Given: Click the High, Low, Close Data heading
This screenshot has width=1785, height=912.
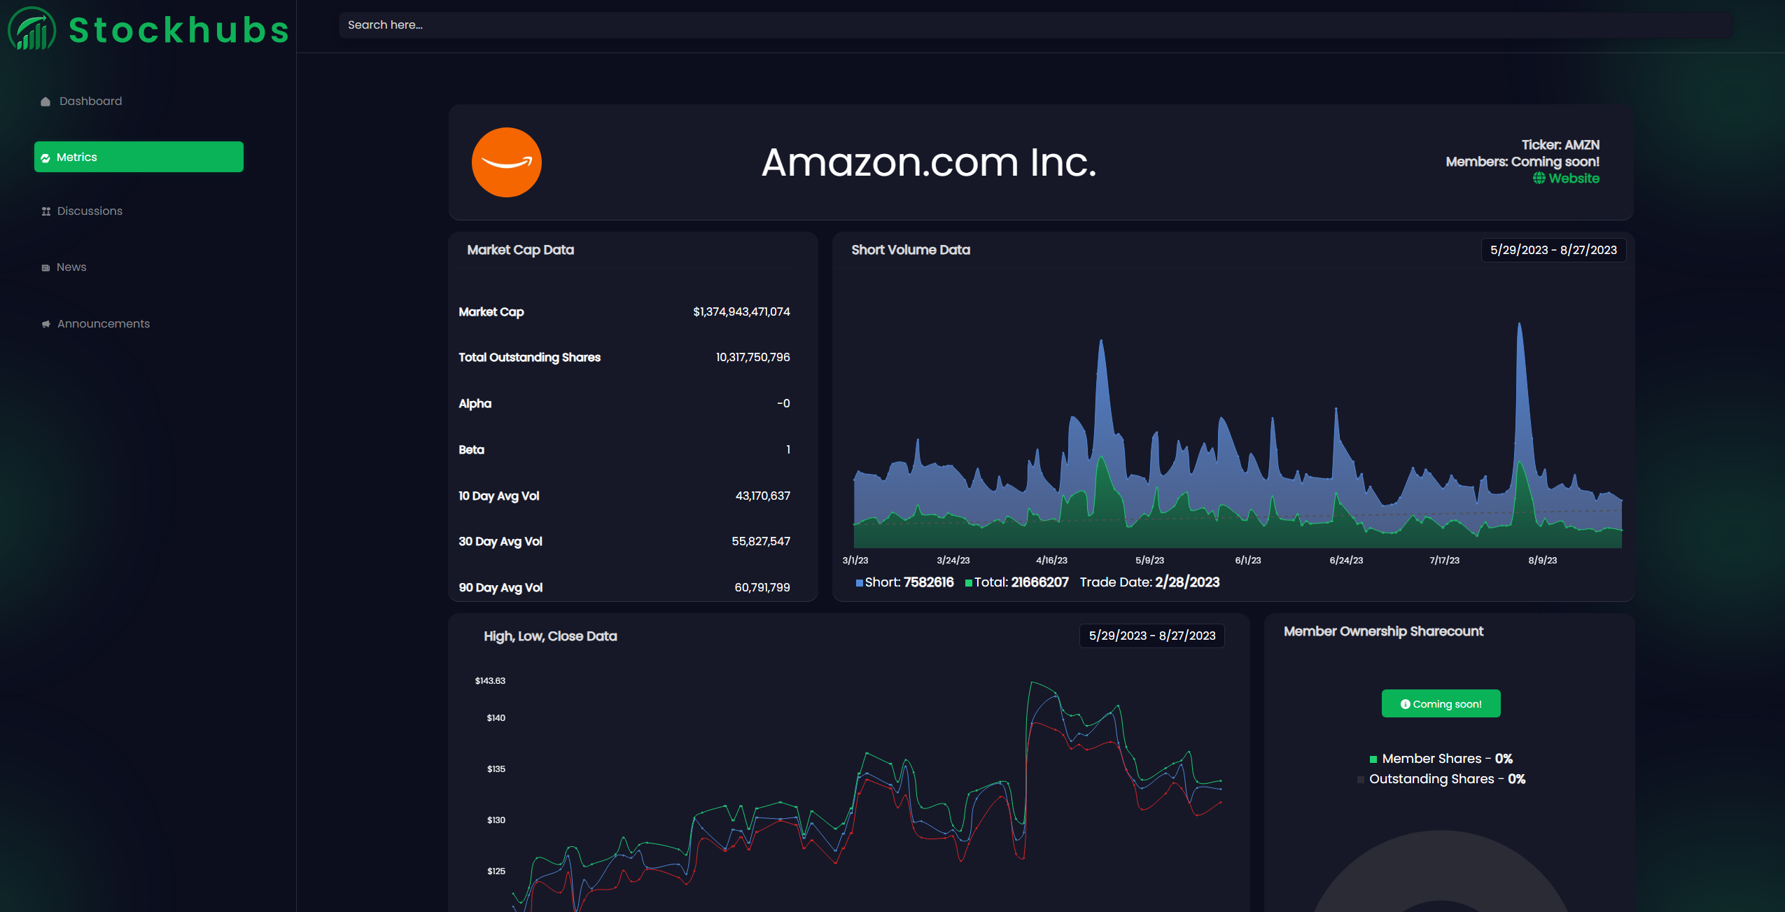Looking at the screenshot, I should [x=550, y=636].
